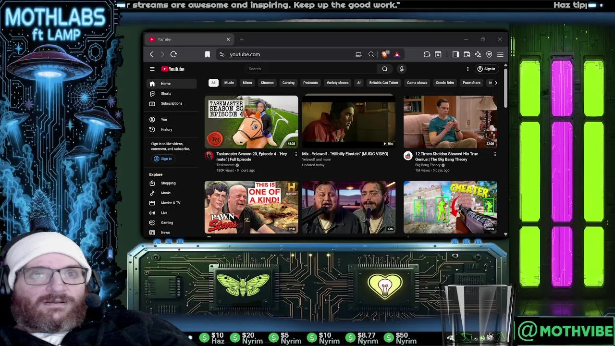Open Brave Rewards triangle icon

click(x=397, y=54)
